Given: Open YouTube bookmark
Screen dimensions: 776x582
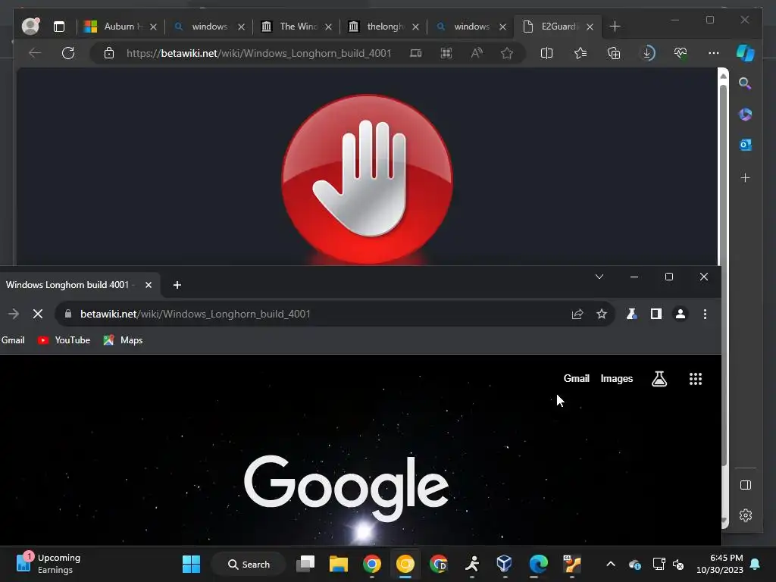Looking at the screenshot, I should [x=64, y=340].
